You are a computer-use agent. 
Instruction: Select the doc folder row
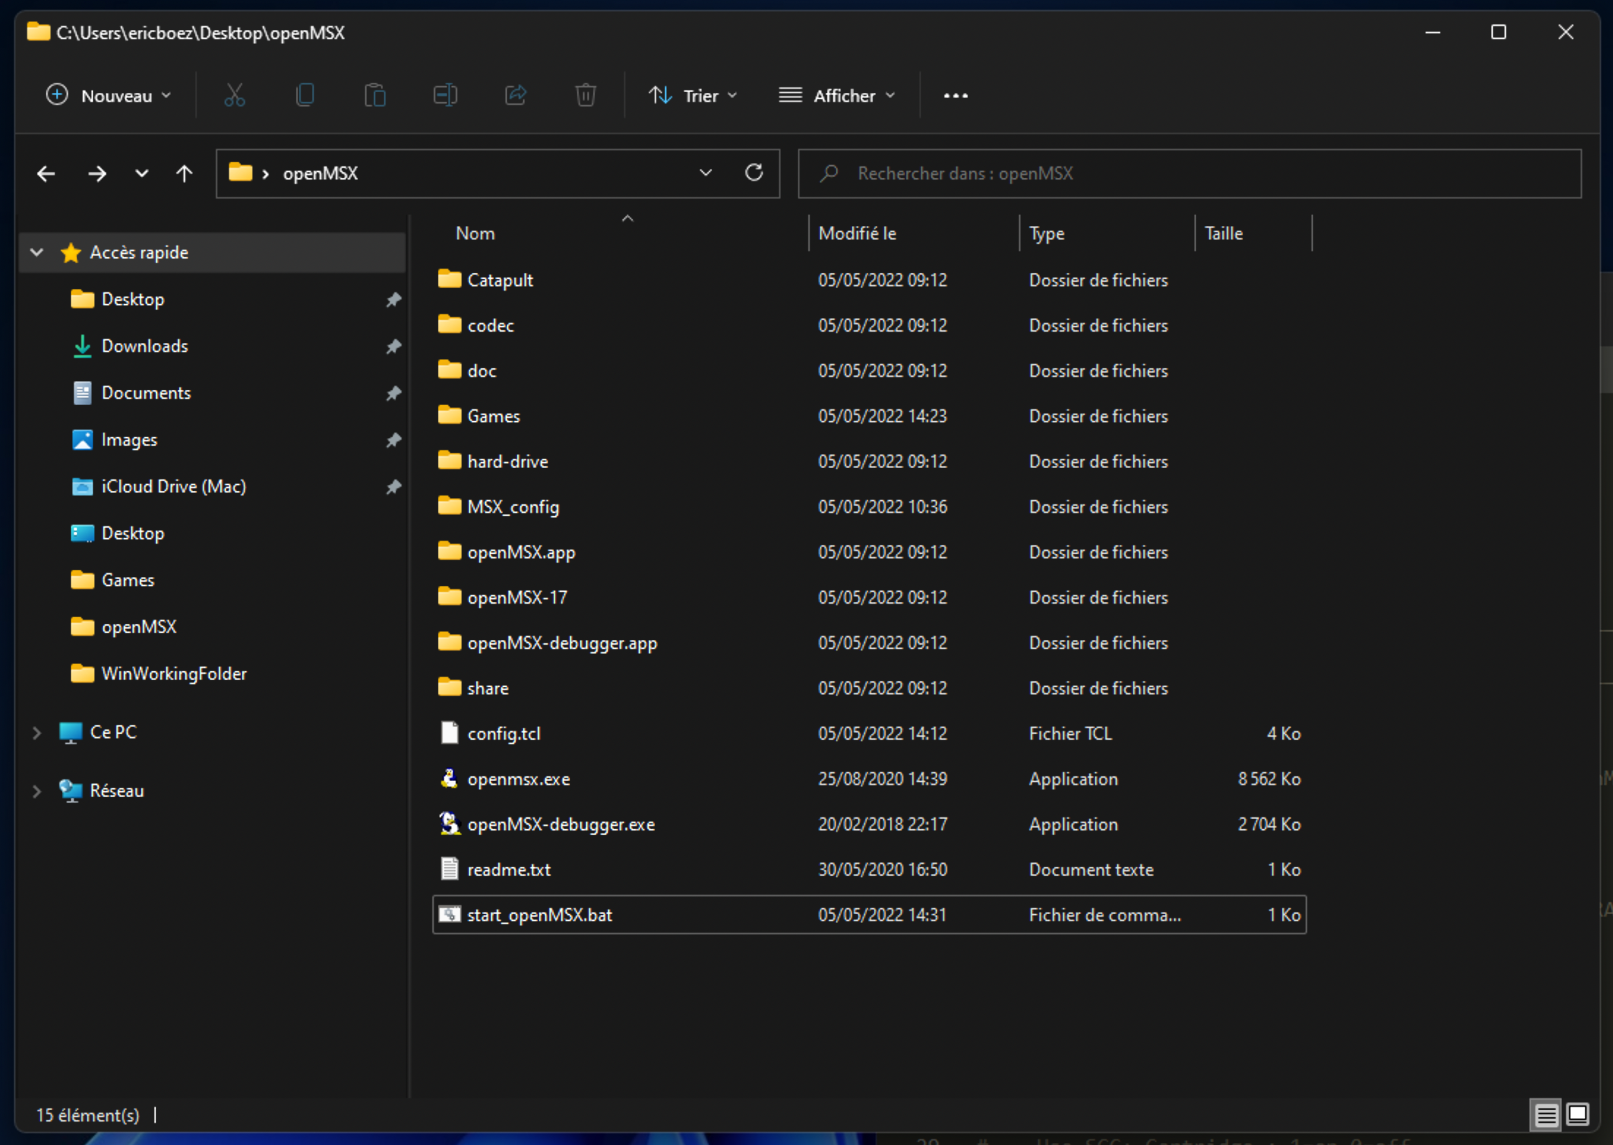869,371
